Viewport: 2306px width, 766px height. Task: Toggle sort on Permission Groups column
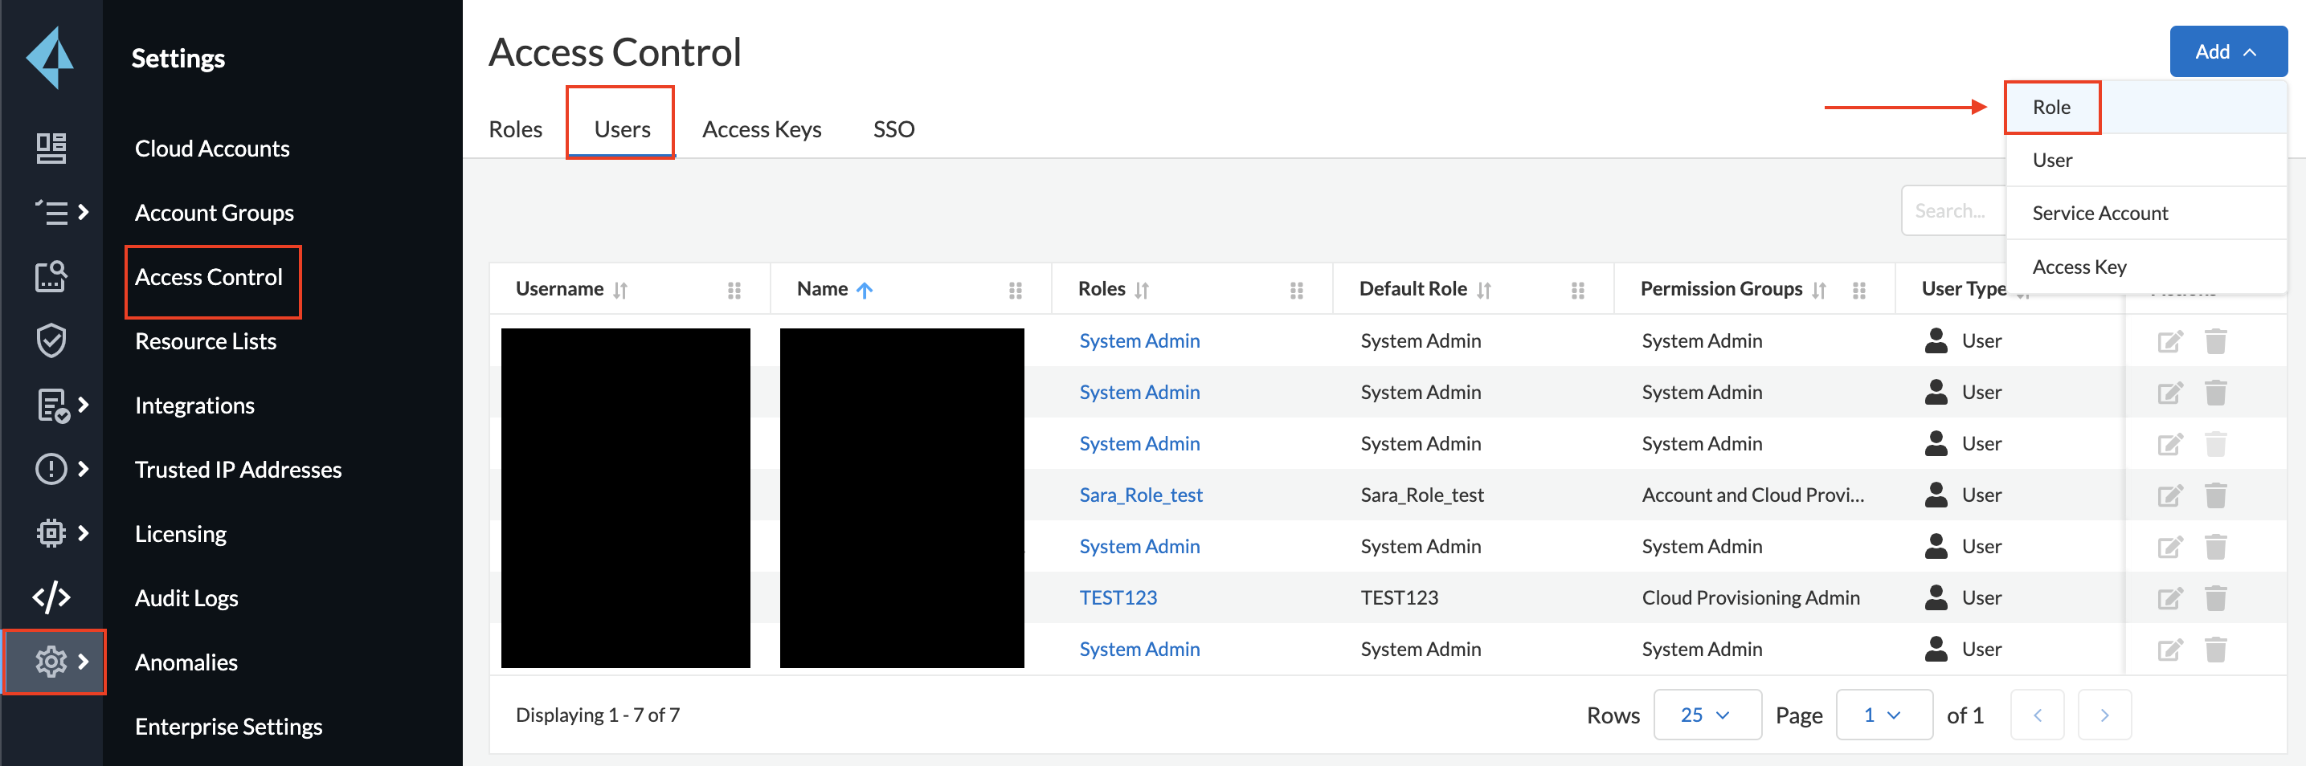click(1818, 290)
